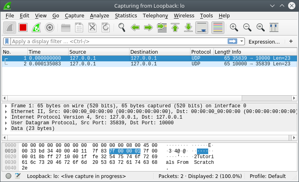Expand User Datagram Protocol node
Screen dimensions: 299x182
[6, 123]
